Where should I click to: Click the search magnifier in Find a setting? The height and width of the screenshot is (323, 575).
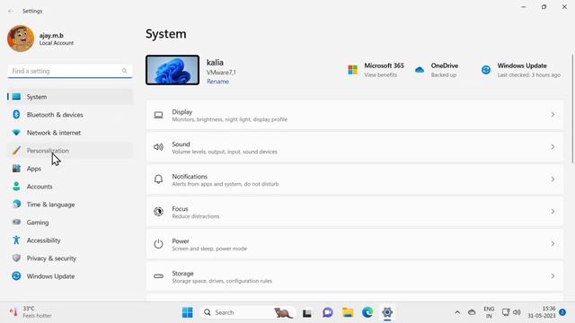(124, 71)
